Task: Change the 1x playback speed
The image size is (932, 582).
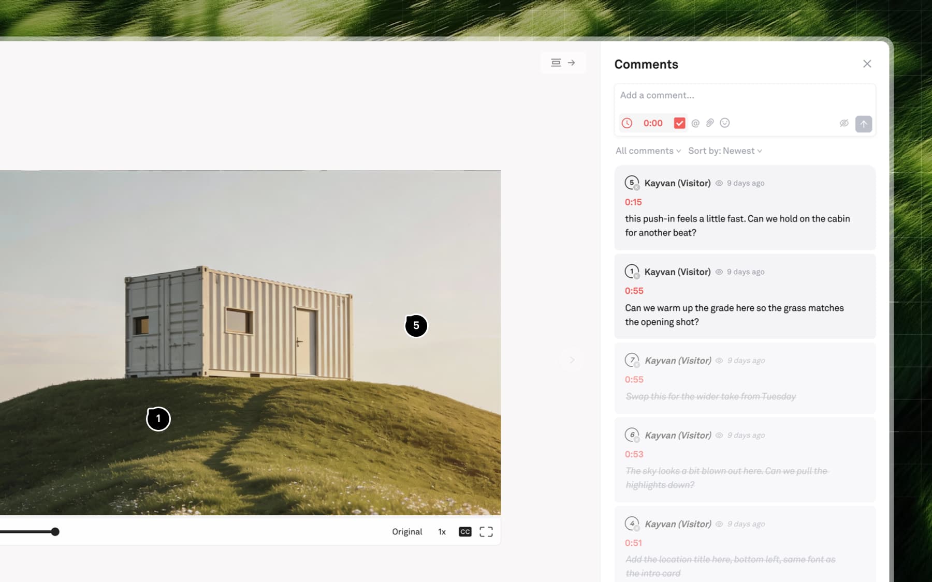Action: pos(442,532)
